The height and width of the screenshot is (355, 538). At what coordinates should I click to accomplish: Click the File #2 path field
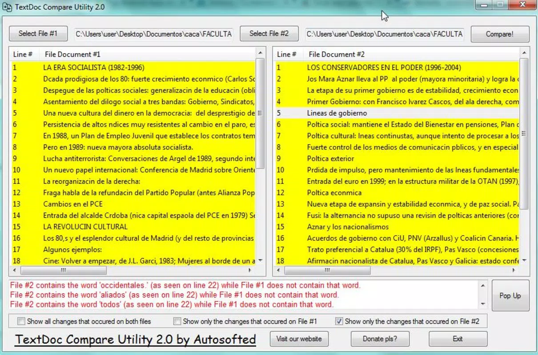(385, 34)
